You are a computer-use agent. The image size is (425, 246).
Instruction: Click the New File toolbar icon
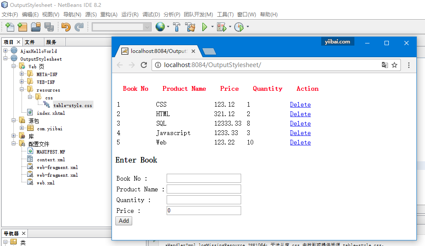(x=9, y=27)
